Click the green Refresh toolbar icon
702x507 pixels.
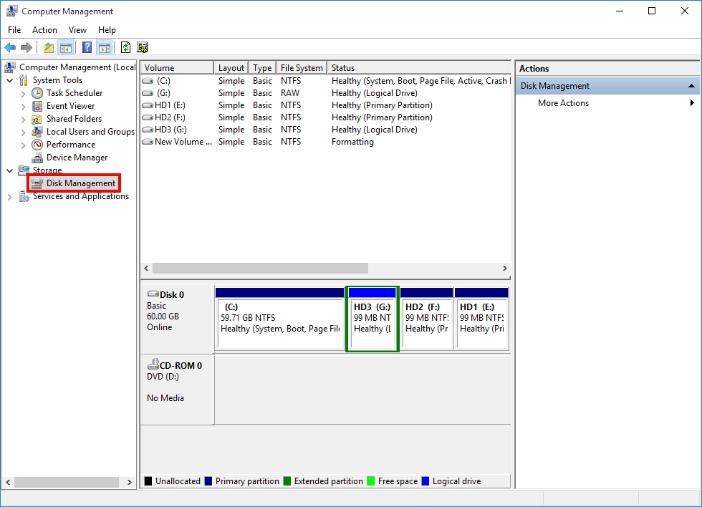click(x=125, y=48)
